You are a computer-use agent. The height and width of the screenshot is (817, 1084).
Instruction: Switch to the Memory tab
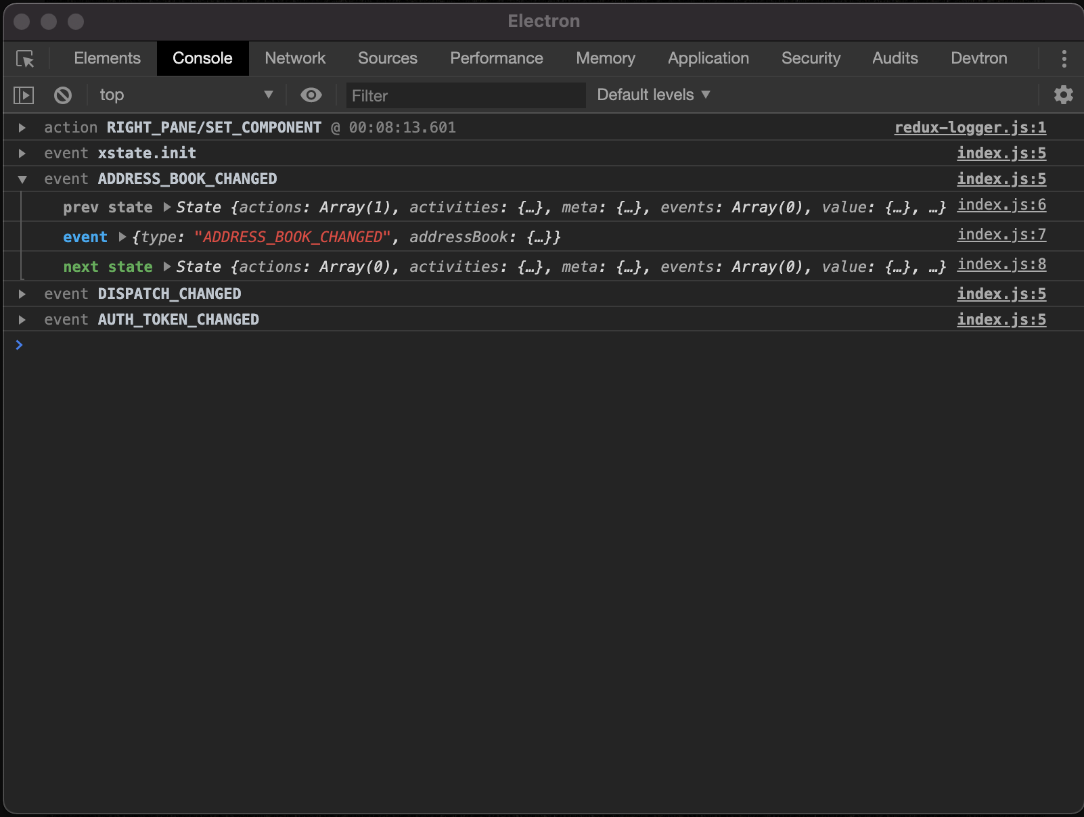606,58
